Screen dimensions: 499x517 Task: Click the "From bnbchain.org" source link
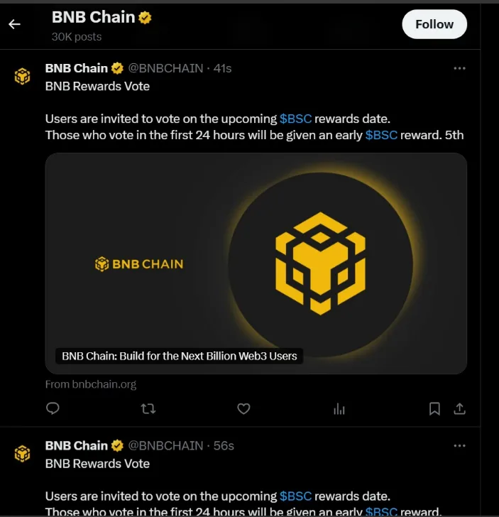[x=91, y=384]
